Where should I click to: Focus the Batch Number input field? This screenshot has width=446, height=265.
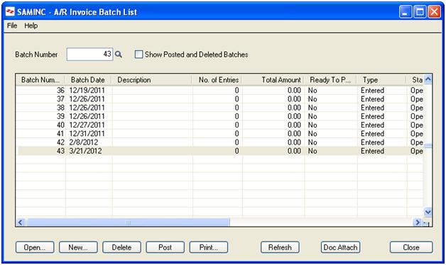click(x=90, y=54)
